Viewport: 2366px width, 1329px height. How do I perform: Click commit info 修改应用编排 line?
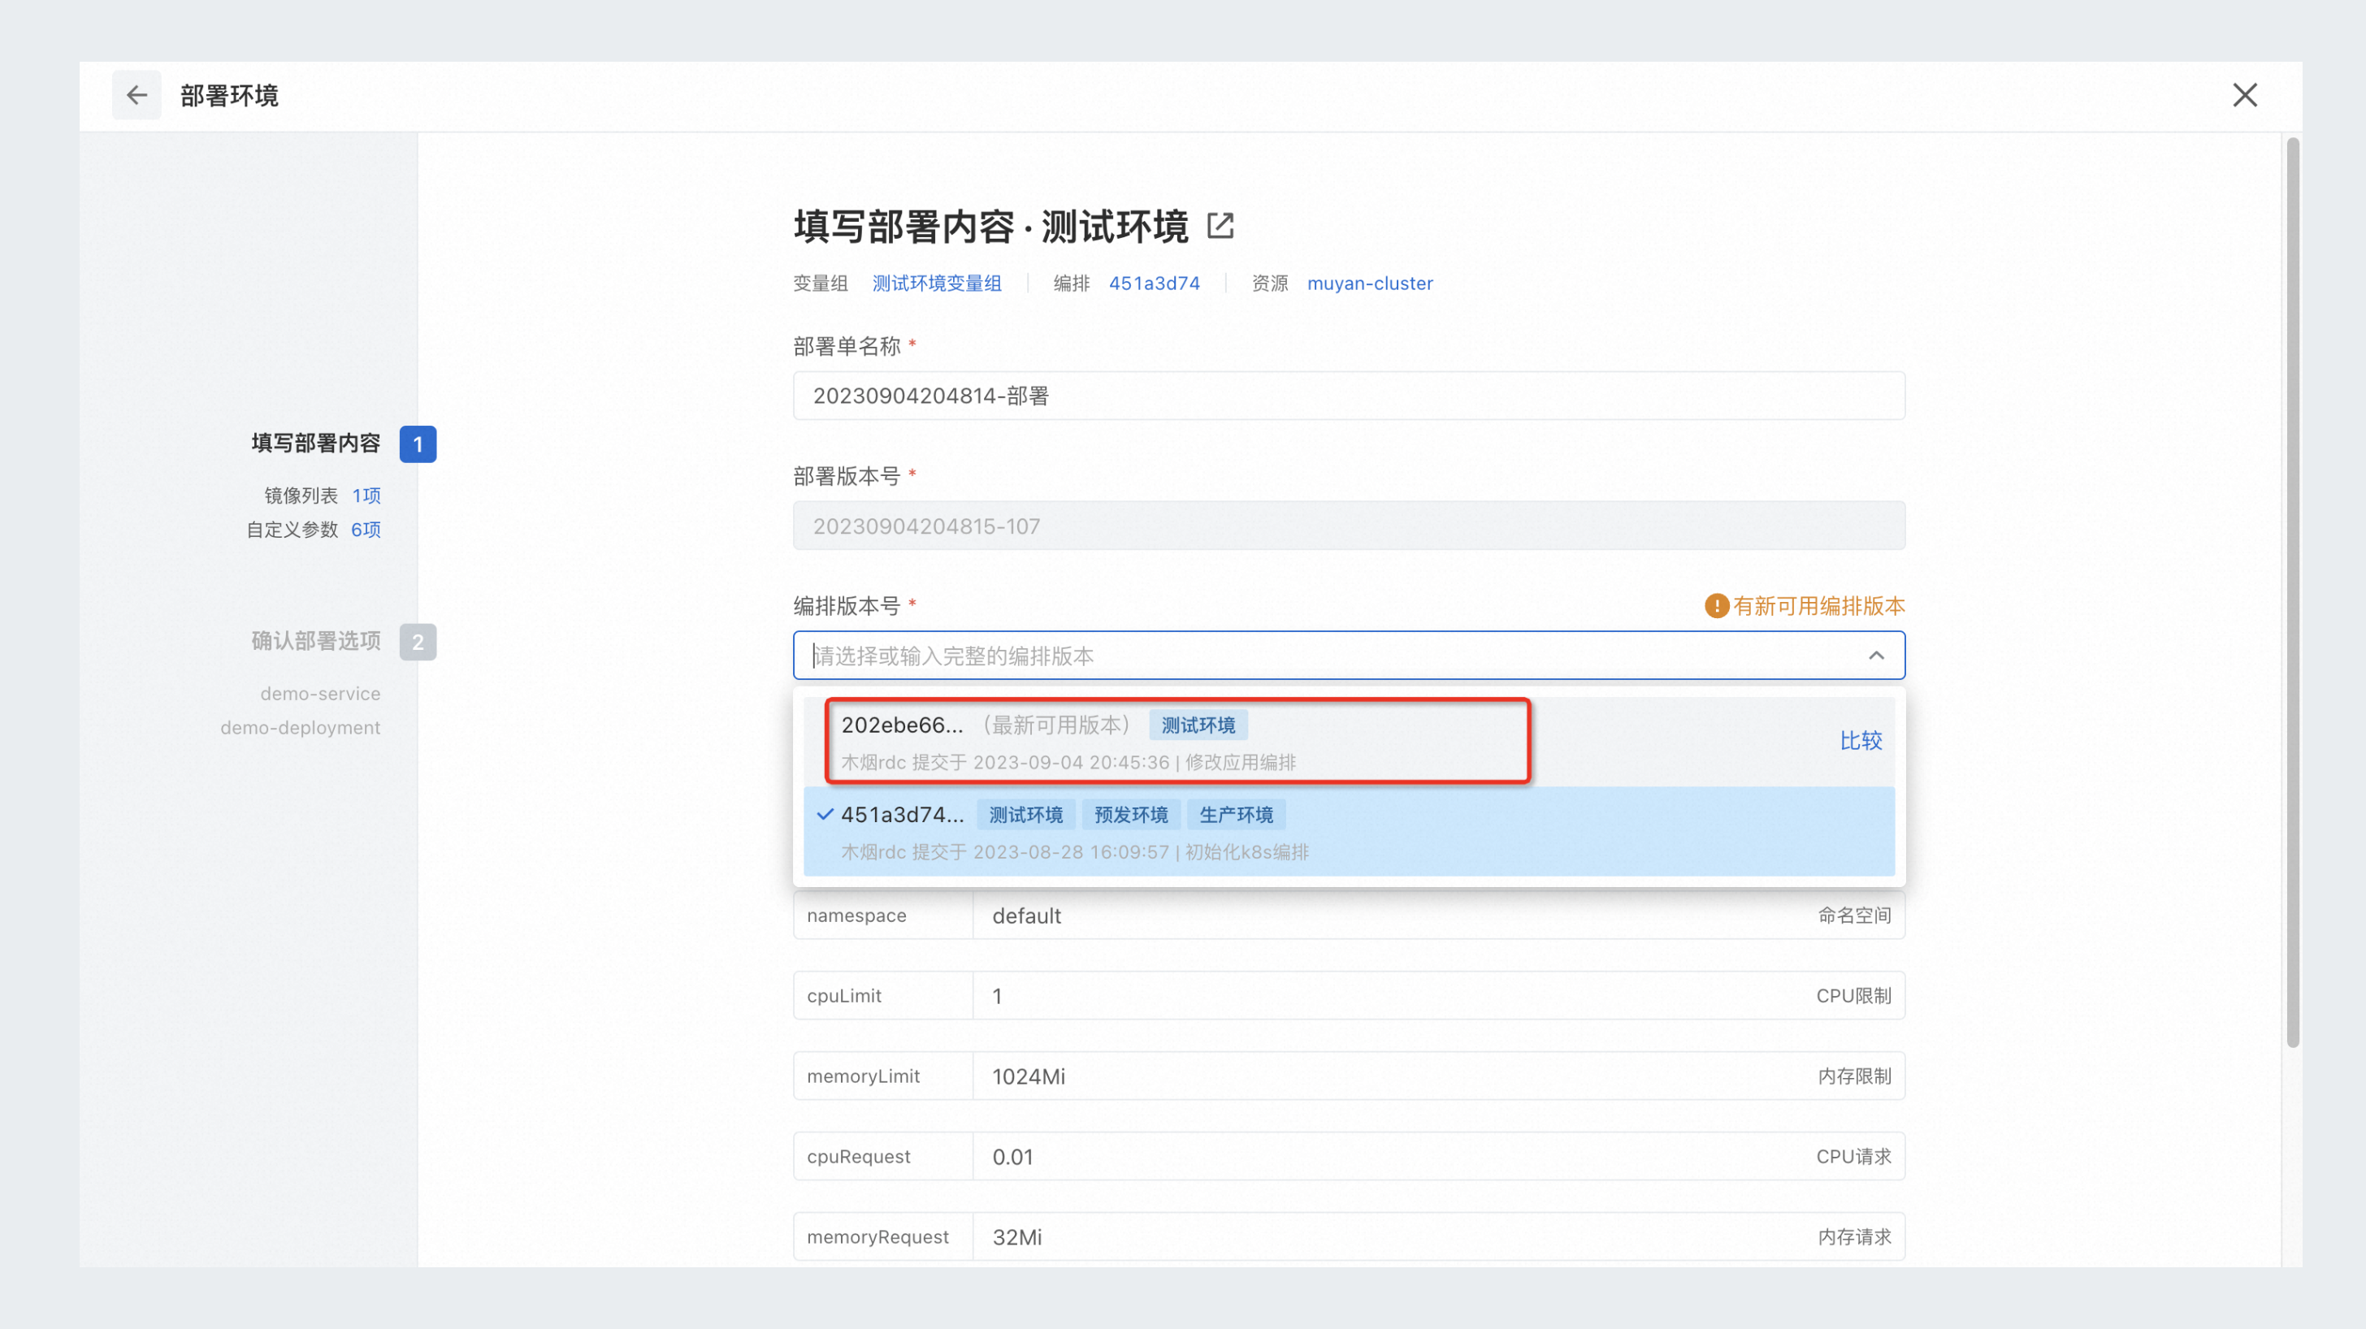pyautogui.click(x=1068, y=762)
